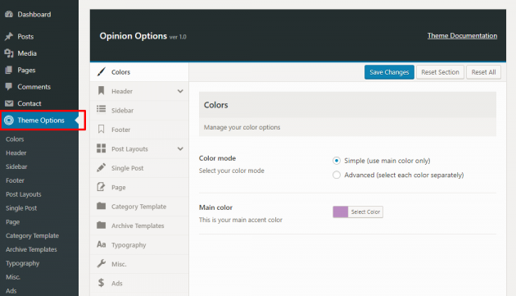Click the Archive Templates folder icon
The width and height of the screenshot is (516, 296).
[x=102, y=225]
